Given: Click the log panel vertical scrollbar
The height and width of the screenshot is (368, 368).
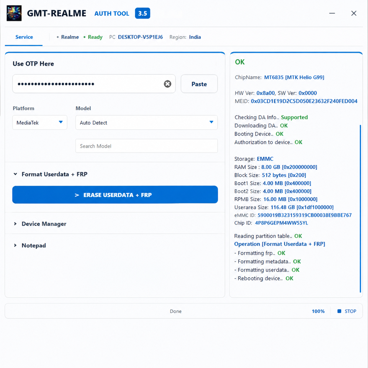Looking at the screenshot, I should (360, 208).
